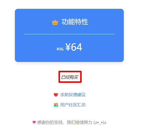Click the 汇总 characters at the end of the community link
This screenshot has height=139, width=149.
[81, 105]
